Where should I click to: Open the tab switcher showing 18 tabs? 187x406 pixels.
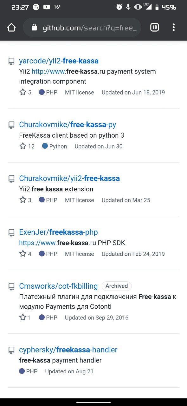click(x=154, y=28)
